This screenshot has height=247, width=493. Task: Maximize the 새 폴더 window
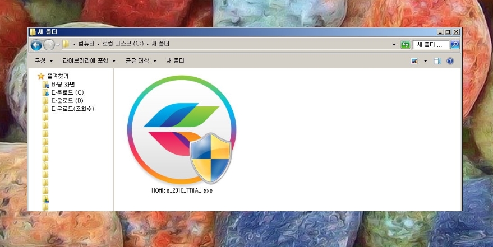(x=448, y=32)
